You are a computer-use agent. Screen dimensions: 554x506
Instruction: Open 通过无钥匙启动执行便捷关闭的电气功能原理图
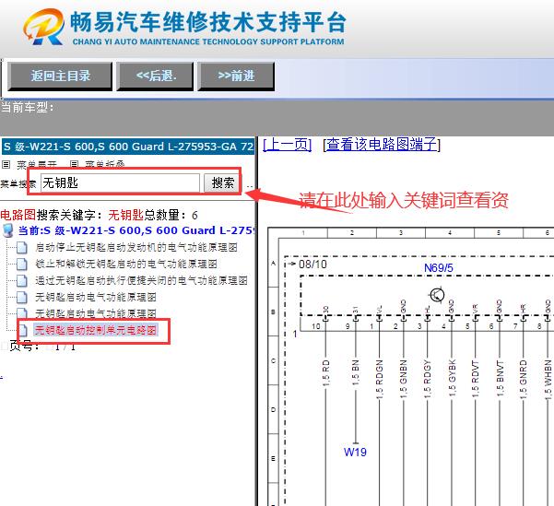click(x=135, y=280)
